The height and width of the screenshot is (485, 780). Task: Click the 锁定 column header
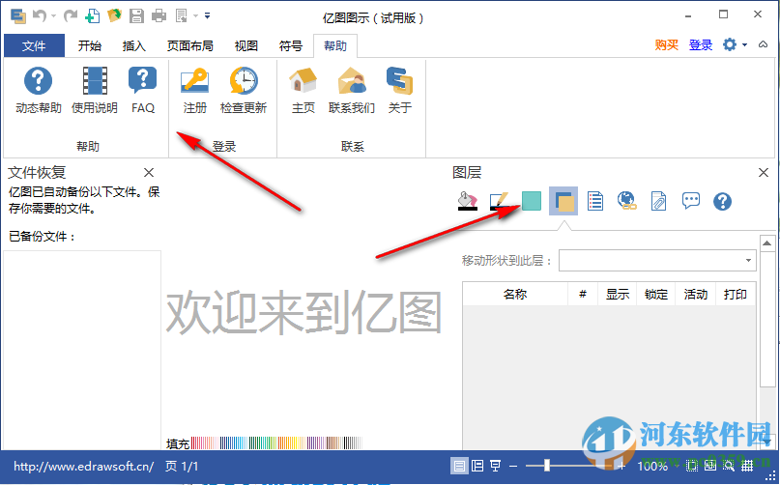(x=656, y=294)
